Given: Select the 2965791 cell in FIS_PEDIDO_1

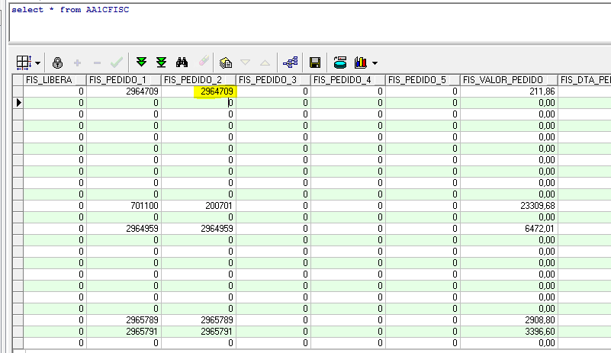Looking at the screenshot, I should (x=124, y=332).
